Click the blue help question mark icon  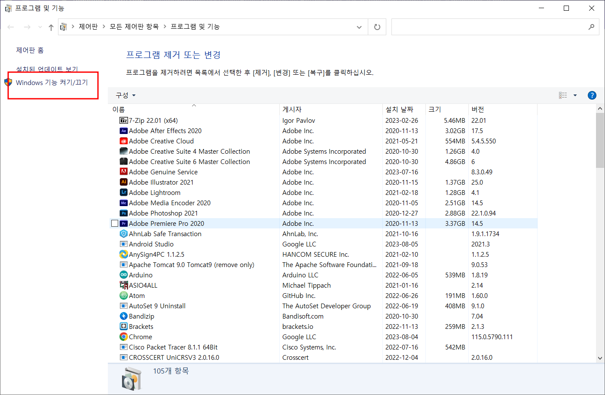point(592,95)
